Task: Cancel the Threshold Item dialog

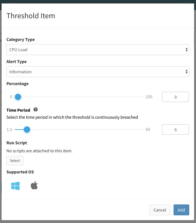Action: coord(160,210)
